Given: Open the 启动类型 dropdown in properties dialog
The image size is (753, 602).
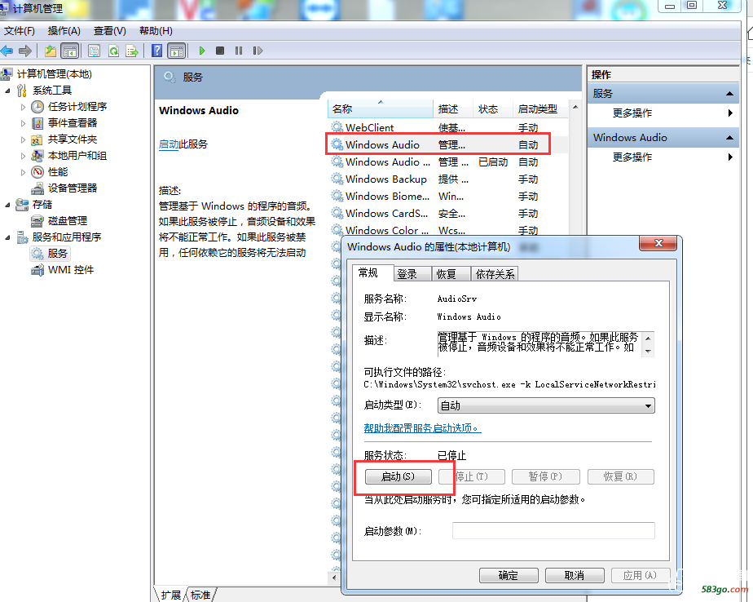Looking at the screenshot, I should 546,405.
